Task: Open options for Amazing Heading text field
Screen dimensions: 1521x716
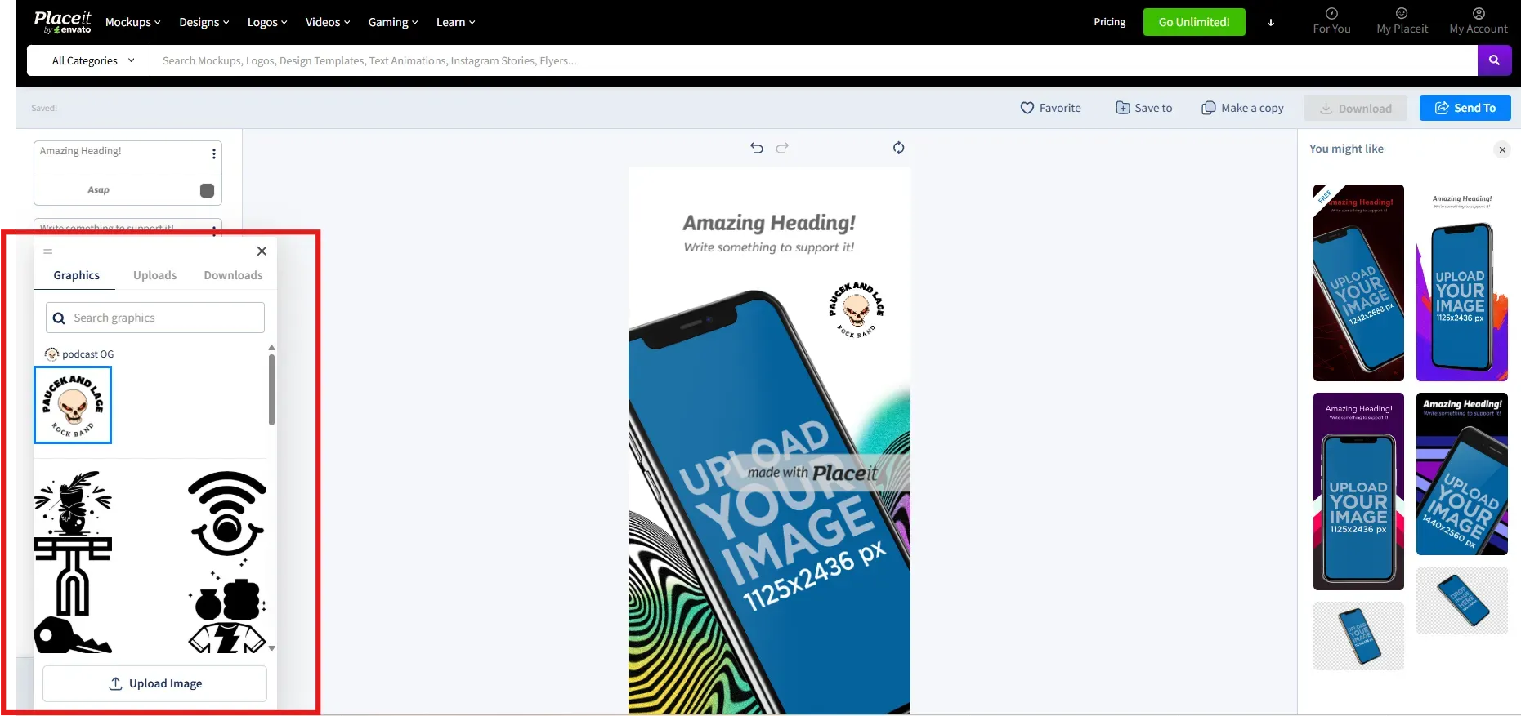Action: tap(214, 154)
